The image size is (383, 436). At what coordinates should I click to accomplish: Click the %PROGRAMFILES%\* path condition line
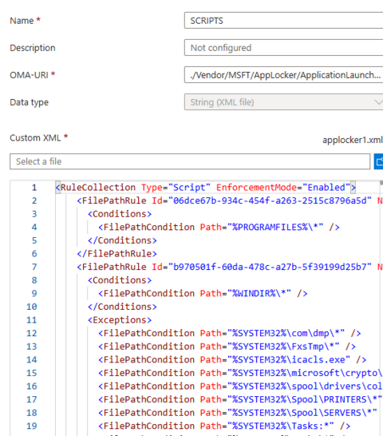click(219, 227)
